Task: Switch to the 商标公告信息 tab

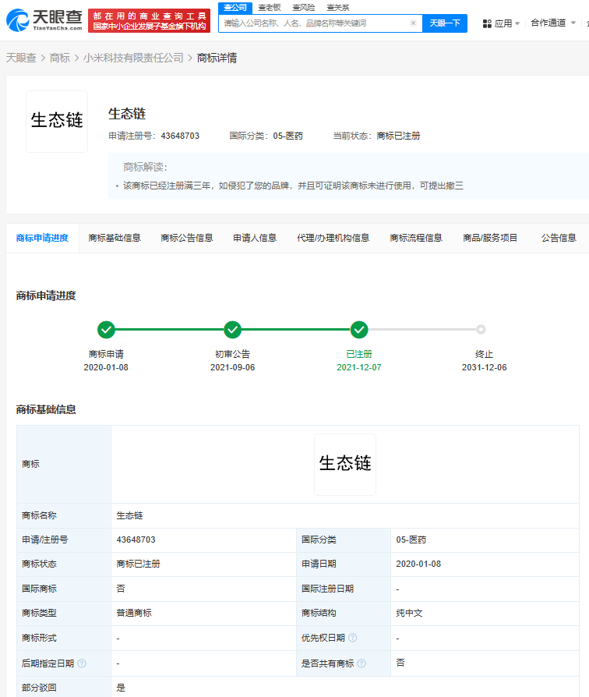Action: tap(187, 239)
